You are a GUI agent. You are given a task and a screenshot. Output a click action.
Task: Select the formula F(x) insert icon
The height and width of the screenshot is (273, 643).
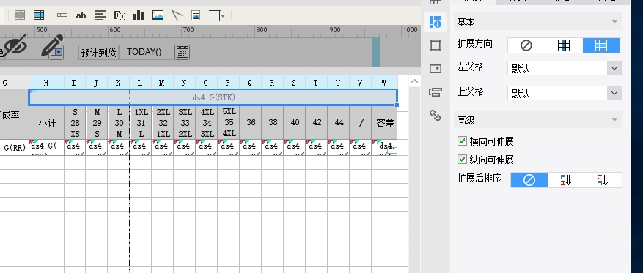pos(120,15)
